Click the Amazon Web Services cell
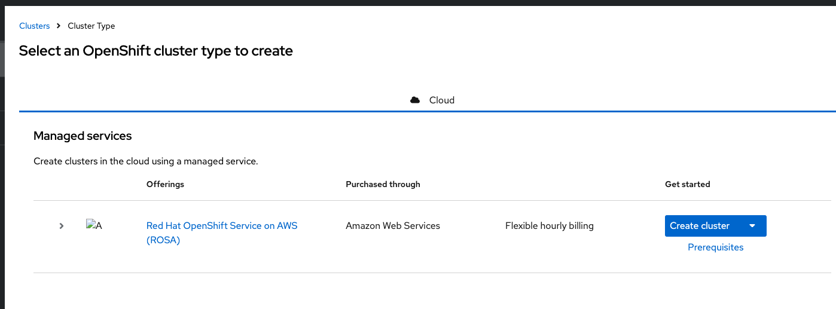This screenshot has width=836, height=309. (x=392, y=226)
